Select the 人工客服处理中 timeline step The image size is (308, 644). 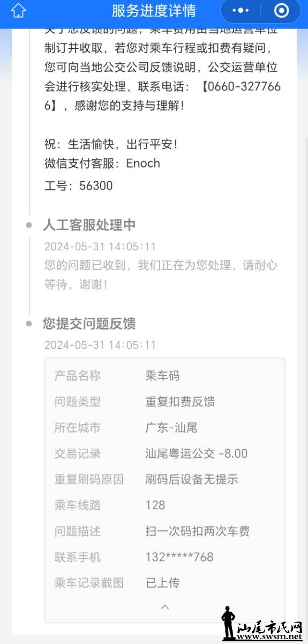[89, 225]
